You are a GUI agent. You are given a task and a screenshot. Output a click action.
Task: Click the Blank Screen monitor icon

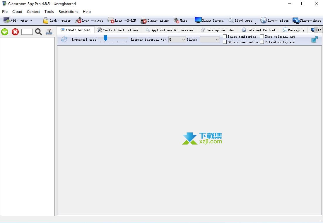tap(198, 20)
